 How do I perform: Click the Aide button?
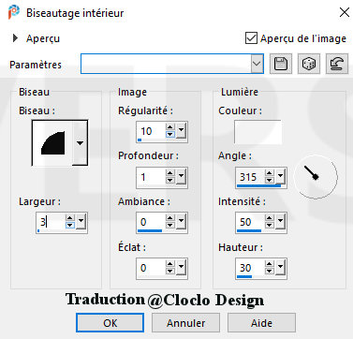261,323
